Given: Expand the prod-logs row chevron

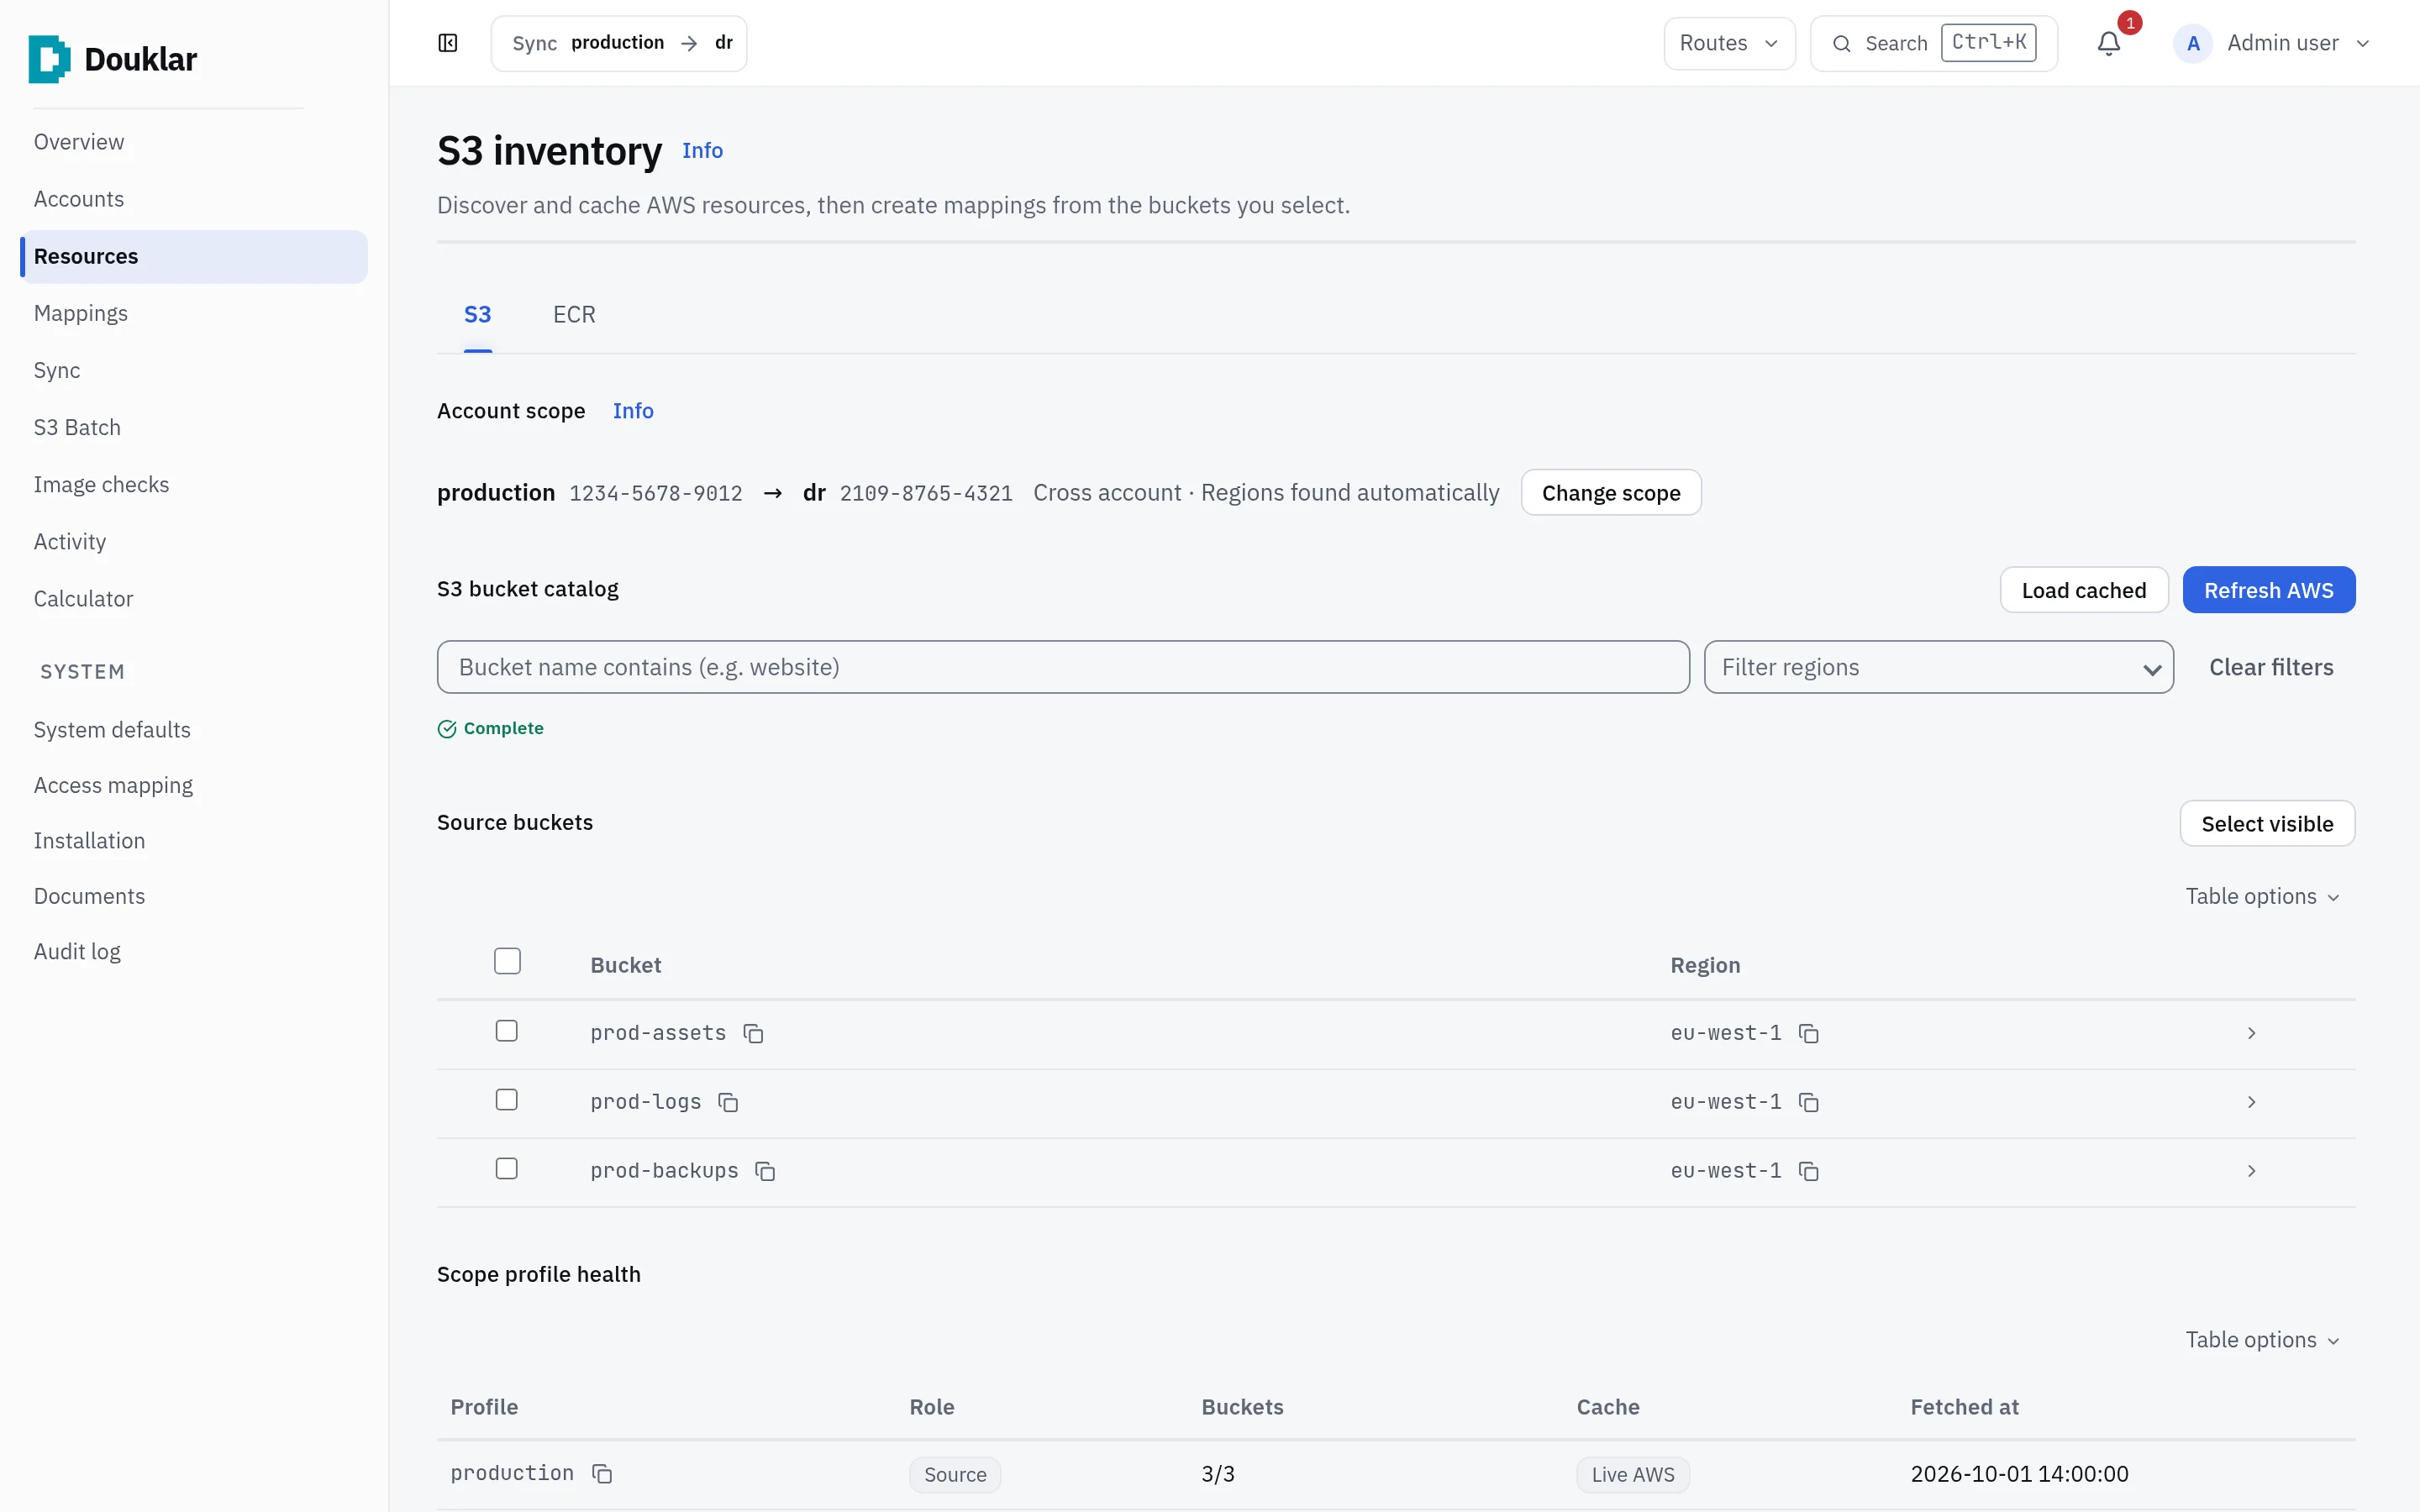Looking at the screenshot, I should pos(2251,1102).
